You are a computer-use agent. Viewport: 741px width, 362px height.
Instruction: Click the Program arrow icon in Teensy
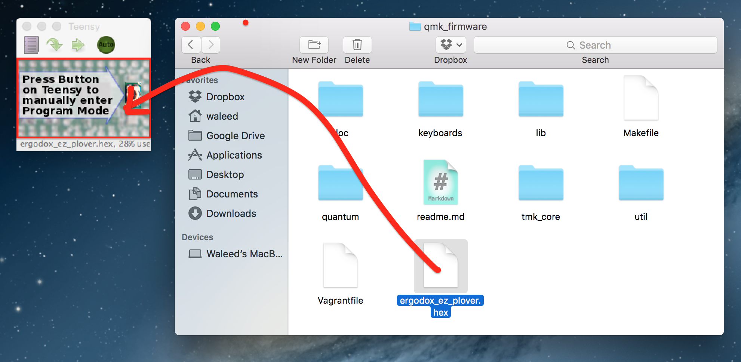(x=55, y=45)
